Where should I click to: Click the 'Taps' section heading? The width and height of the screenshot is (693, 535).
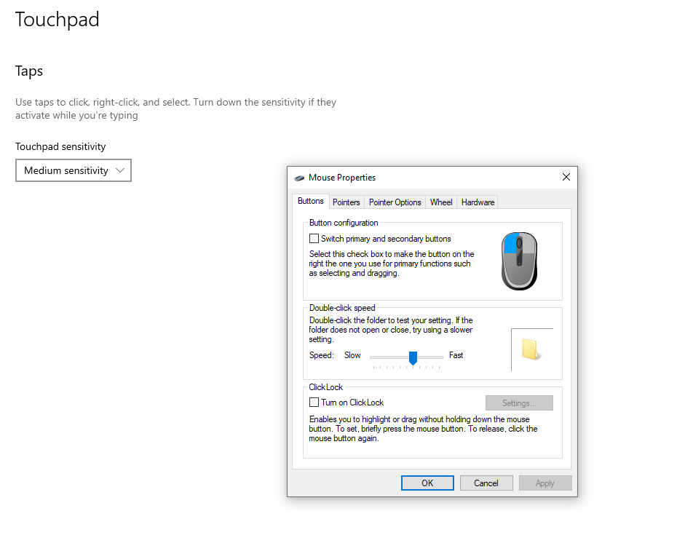pos(29,71)
